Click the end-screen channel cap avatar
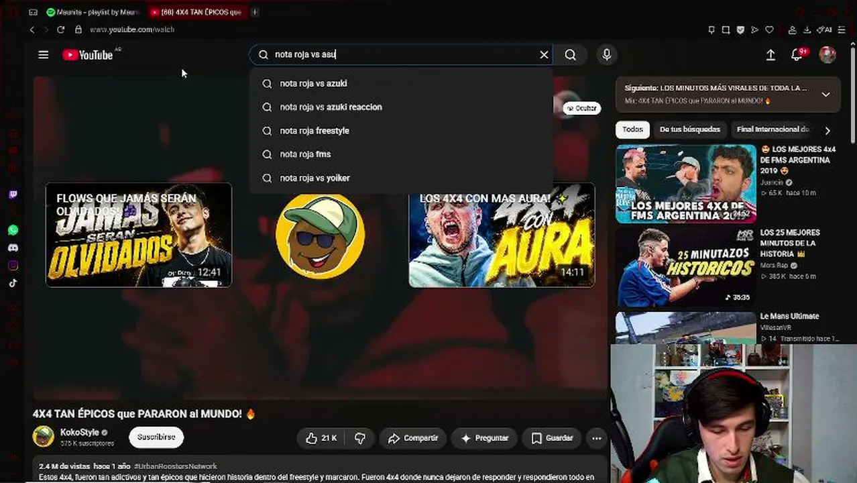857x483 pixels. point(321,235)
